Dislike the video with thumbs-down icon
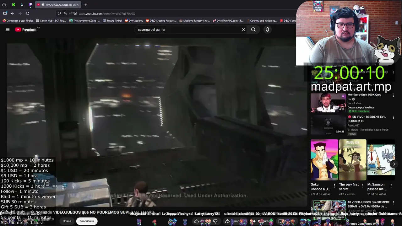The width and height of the screenshot is (402, 226). pyautogui.click(x=215, y=221)
